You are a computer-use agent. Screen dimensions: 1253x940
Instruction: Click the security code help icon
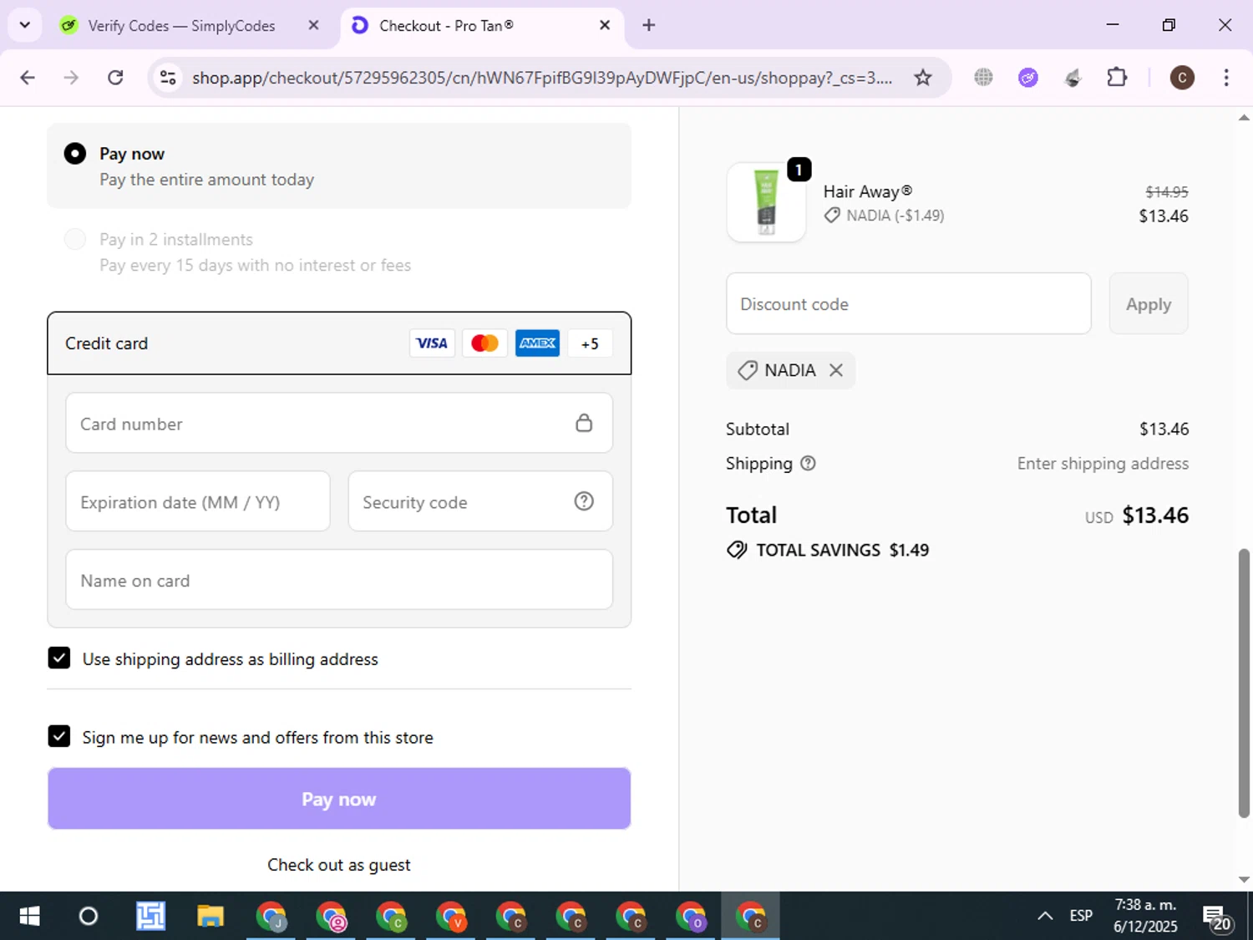click(x=584, y=501)
